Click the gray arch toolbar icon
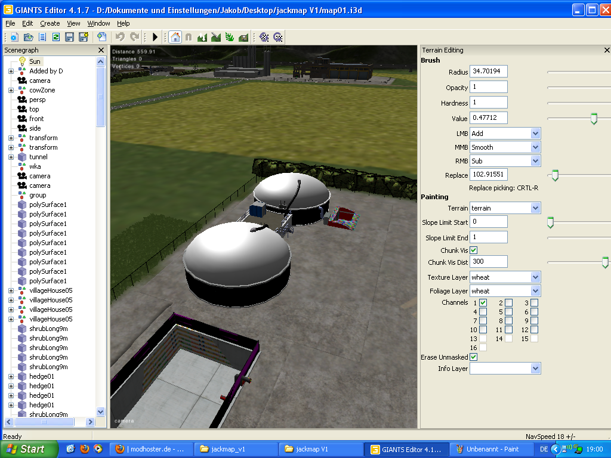Image resolution: width=611 pixels, height=458 pixels. coord(189,38)
